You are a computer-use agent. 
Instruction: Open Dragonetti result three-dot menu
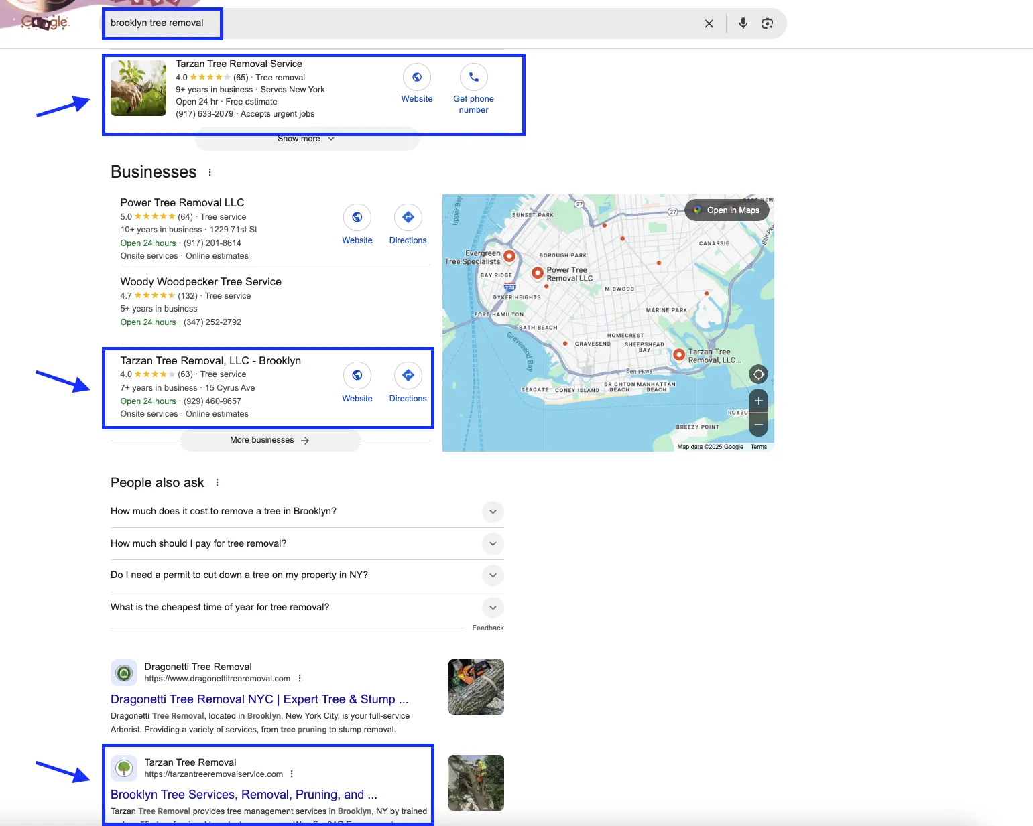(300, 678)
